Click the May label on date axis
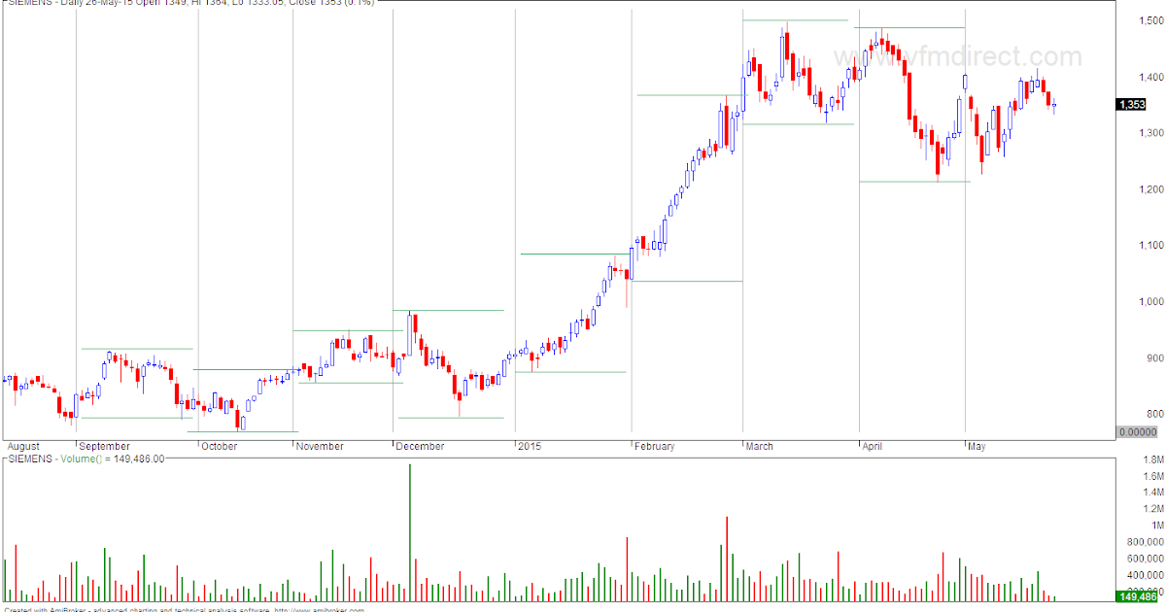Image resolution: width=1166 pixels, height=612 pixels. (978, 446)
